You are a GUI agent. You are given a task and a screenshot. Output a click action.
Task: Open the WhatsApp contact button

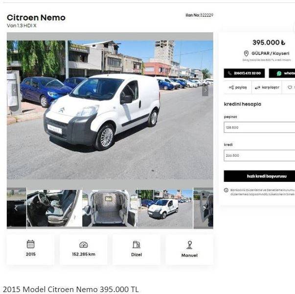[x=282, y=73]
